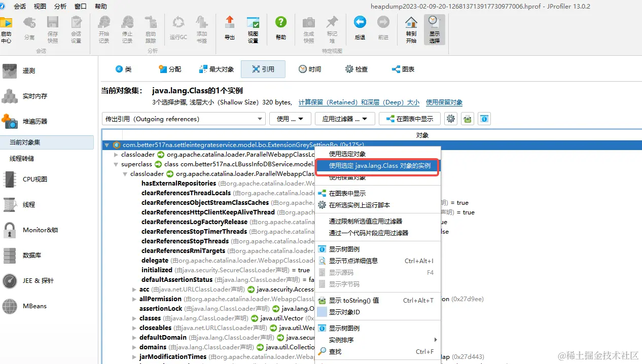
Task: Open the 启动中心 toolbar icon
Action: tap(6, 29)
